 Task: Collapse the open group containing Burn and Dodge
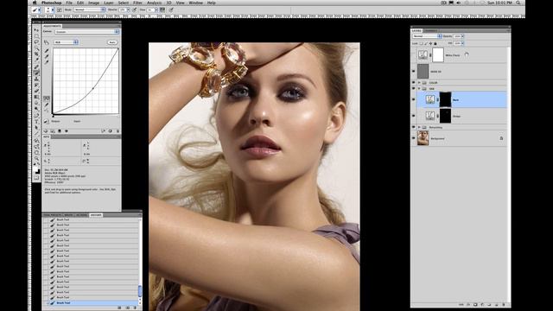click(419, 88)
